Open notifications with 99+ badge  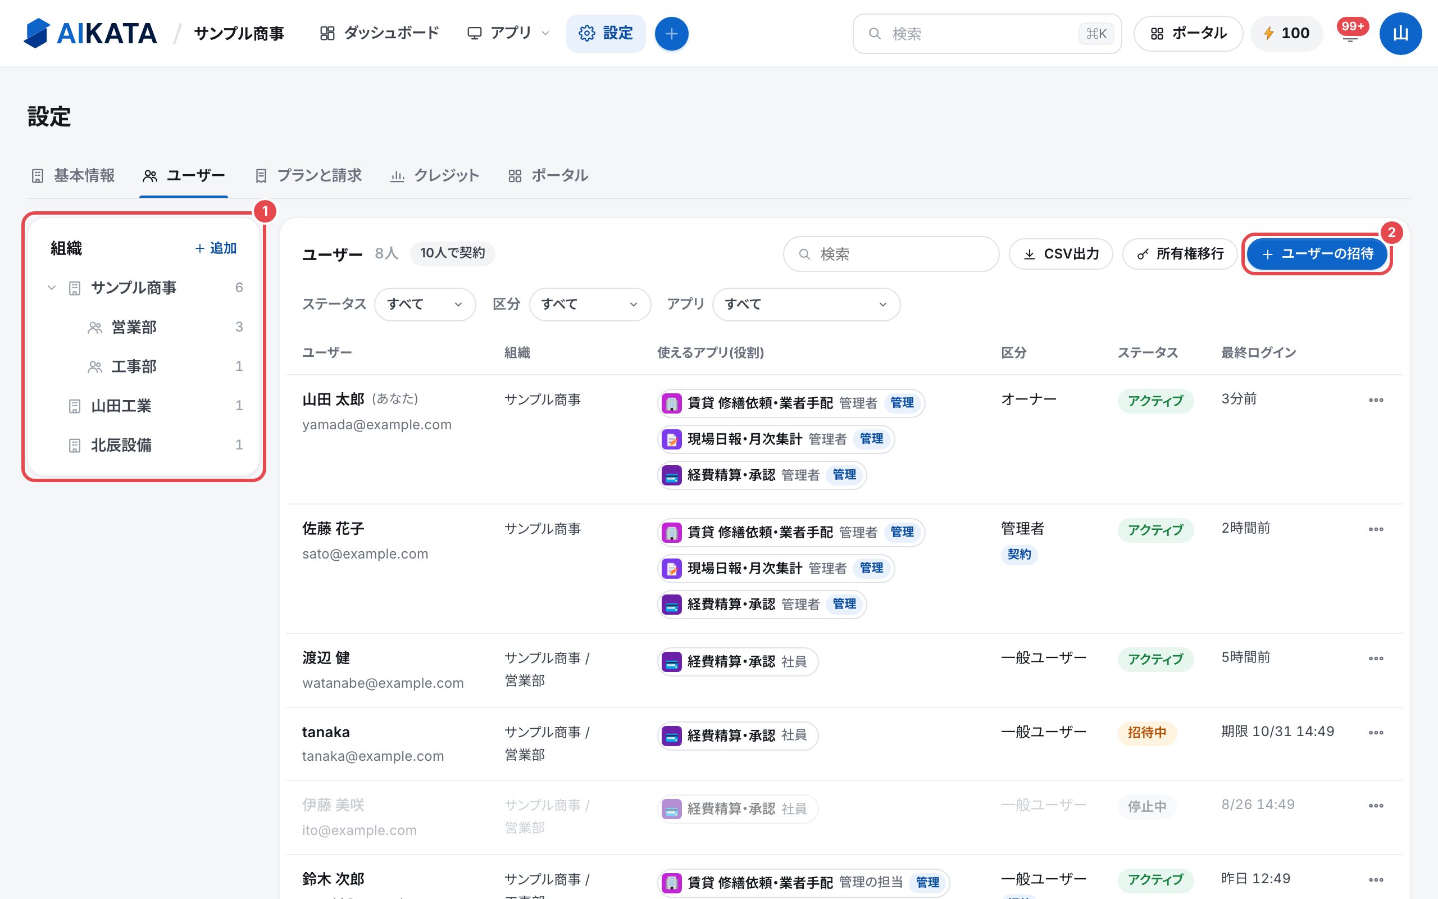pos(1351,32)
